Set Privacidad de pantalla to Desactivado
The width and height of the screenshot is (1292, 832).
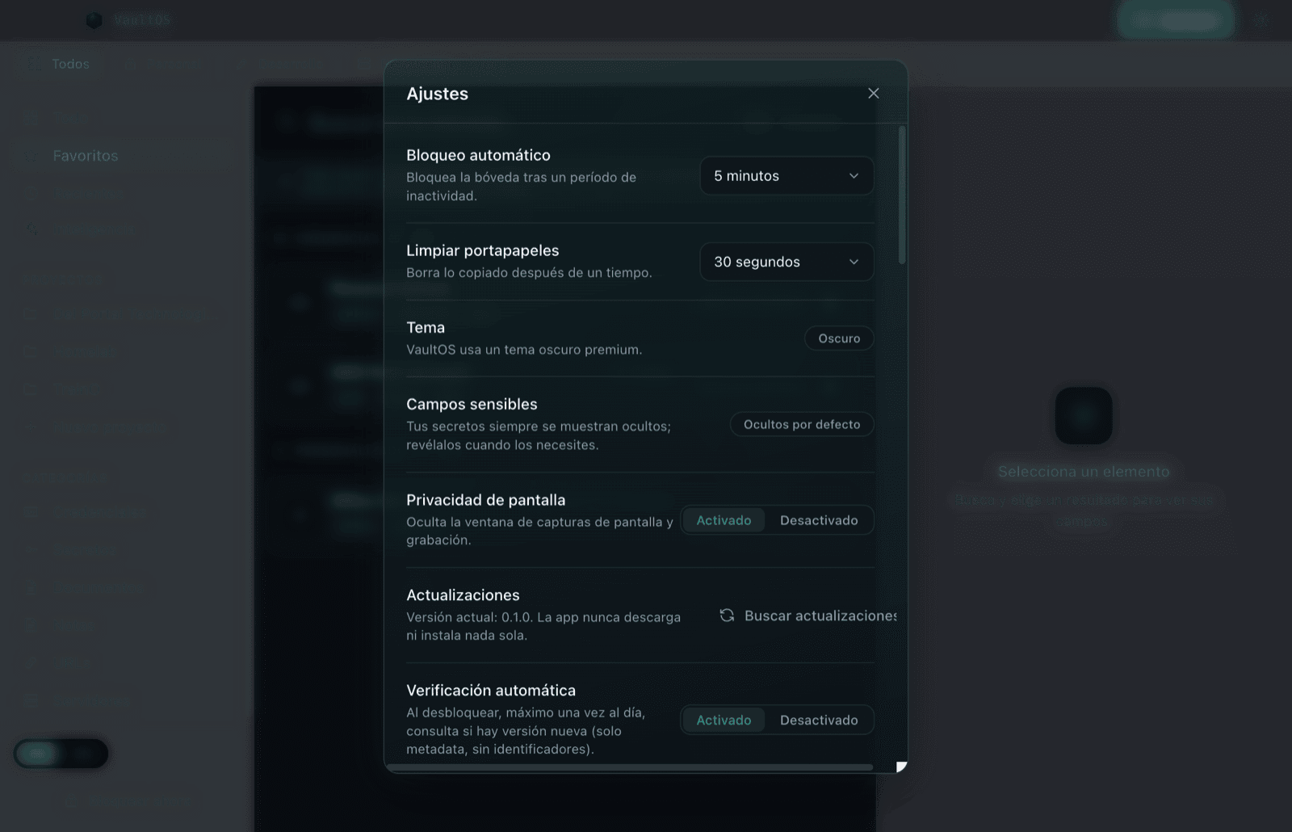pos(819,520)
